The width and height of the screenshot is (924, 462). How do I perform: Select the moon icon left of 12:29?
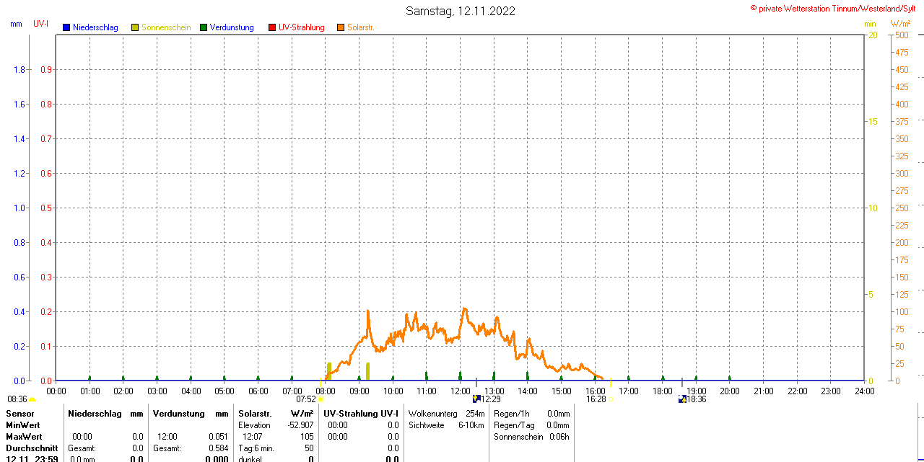click(476, 399)
